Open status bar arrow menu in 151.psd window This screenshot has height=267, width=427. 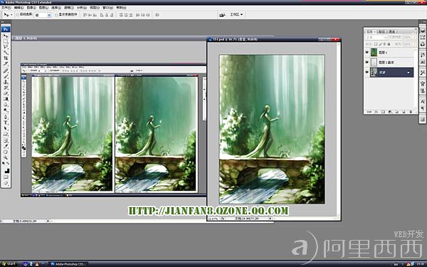pyautogui.click(x=270, y=219)
